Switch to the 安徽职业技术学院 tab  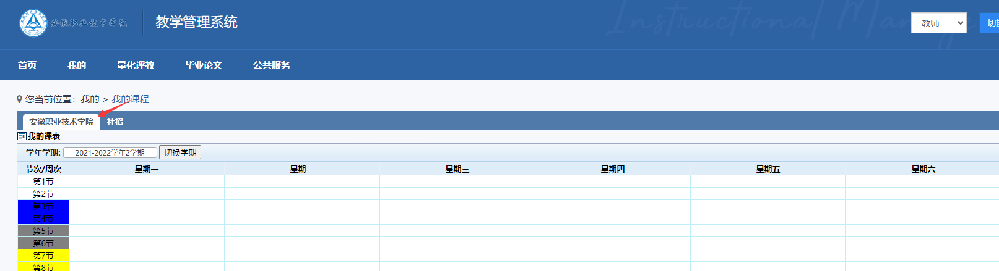(61, 122)
